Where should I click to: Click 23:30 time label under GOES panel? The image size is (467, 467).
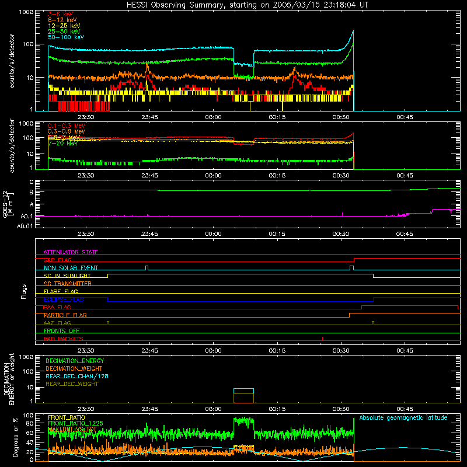[86, 234]
